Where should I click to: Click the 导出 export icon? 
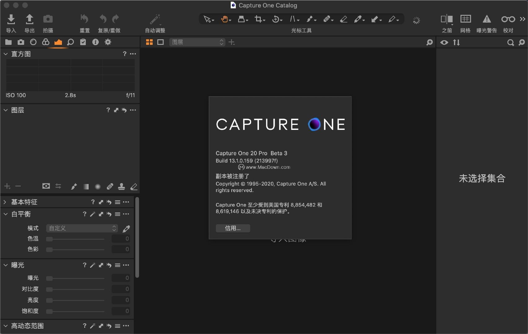29,19
